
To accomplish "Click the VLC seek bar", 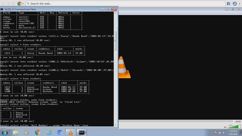I will click(x=176, y=122).
